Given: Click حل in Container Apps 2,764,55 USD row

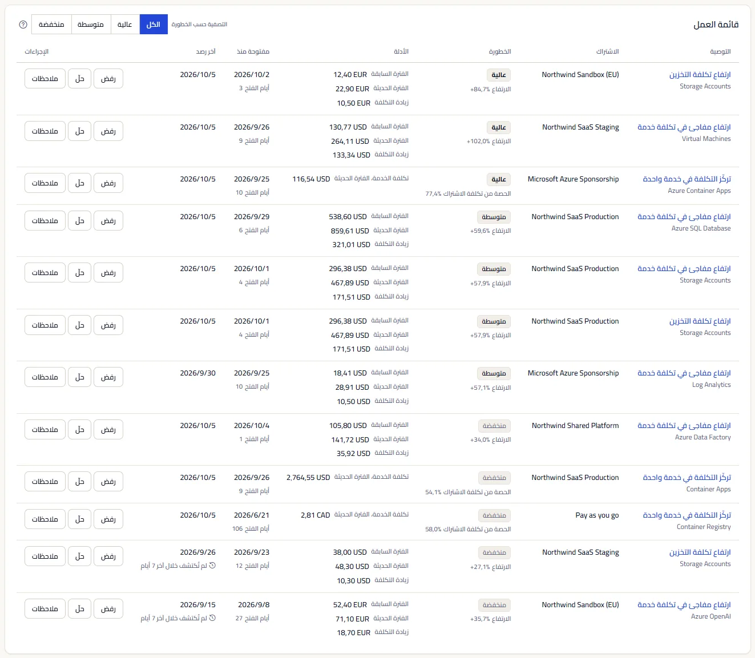Looking at the screenshot, I should [x=80, y=482].
